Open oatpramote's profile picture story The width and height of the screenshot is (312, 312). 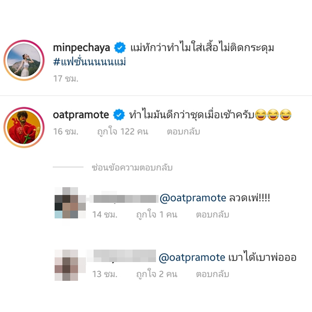(x=24, y=127)
